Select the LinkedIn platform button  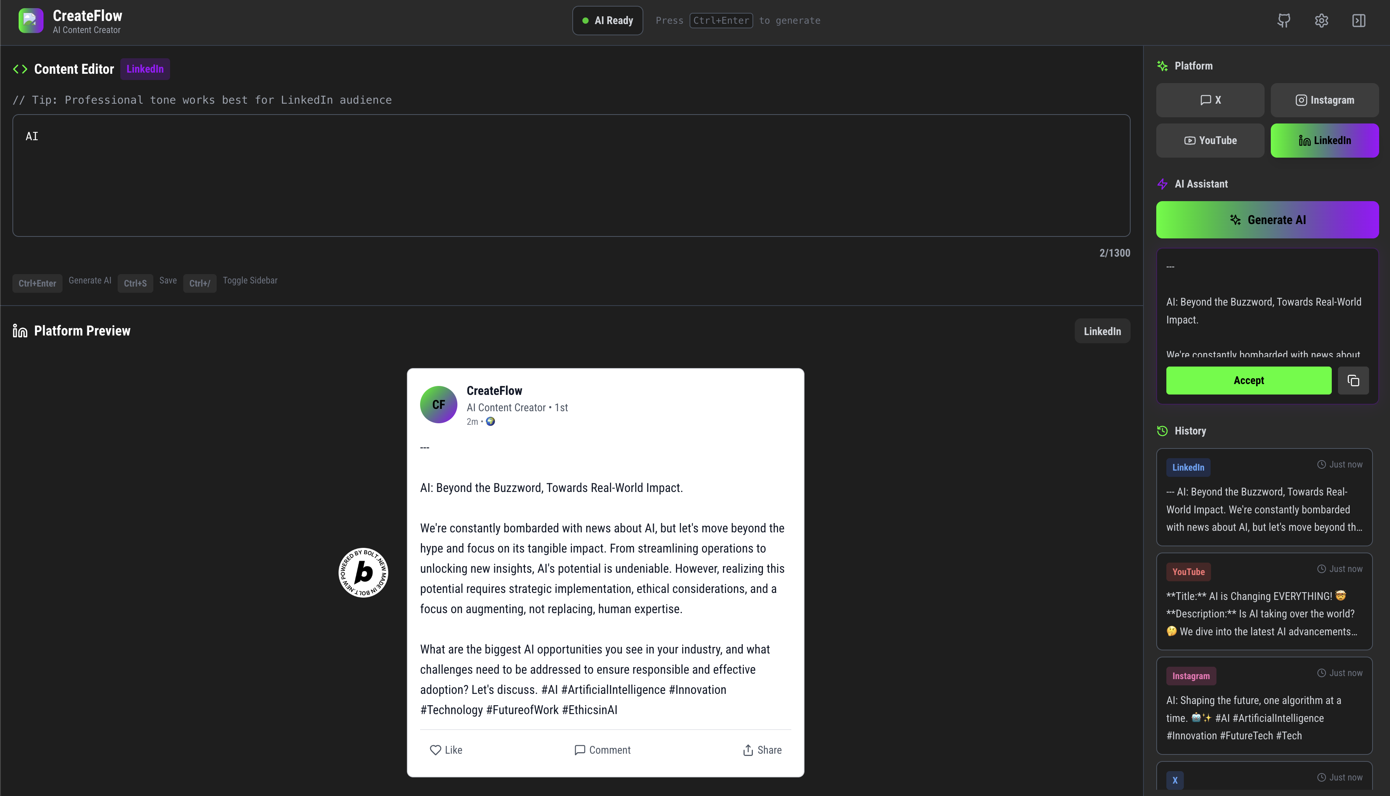click(x=1324, y=141)
